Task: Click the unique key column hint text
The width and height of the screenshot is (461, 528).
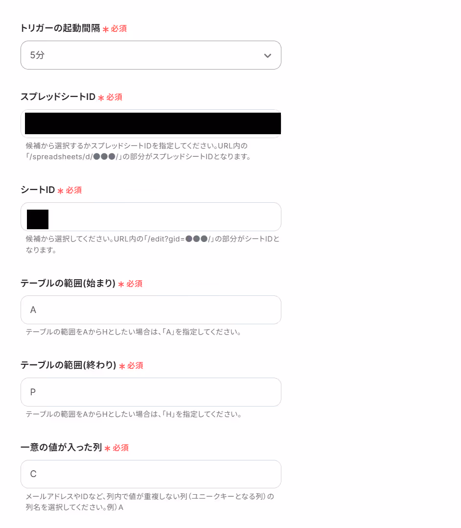Action: point(150,502)
